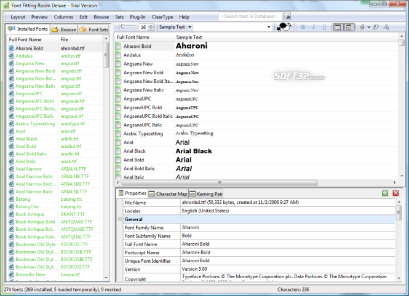Click the Search font in Database field
Viewport: 409px width, 296px height.
(250, 16)
